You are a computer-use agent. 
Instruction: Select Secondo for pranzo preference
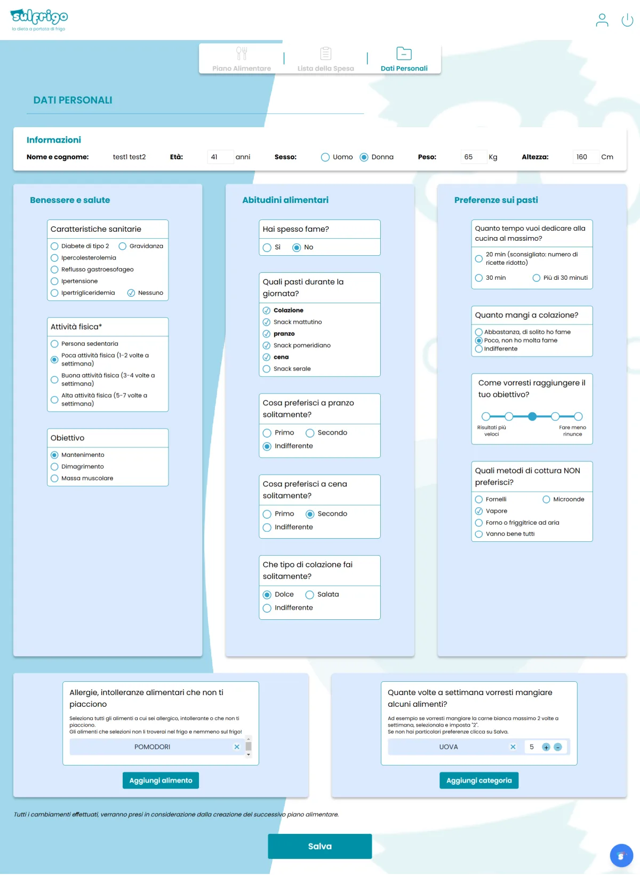[x=310, y=433]
